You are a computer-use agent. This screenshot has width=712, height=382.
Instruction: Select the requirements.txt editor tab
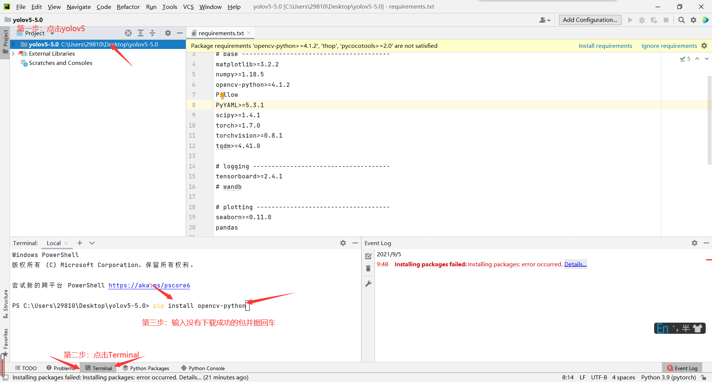coord(221,33)
